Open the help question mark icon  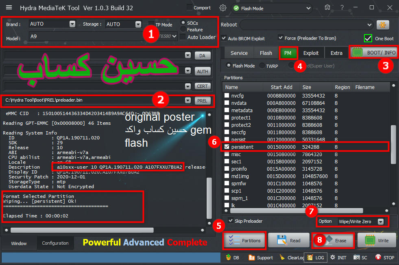(x=342, y=8)
